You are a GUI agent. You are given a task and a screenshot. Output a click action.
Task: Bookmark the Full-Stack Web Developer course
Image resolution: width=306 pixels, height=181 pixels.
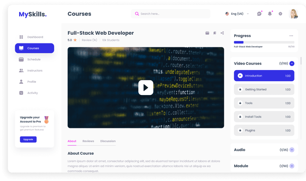point(215,33)
